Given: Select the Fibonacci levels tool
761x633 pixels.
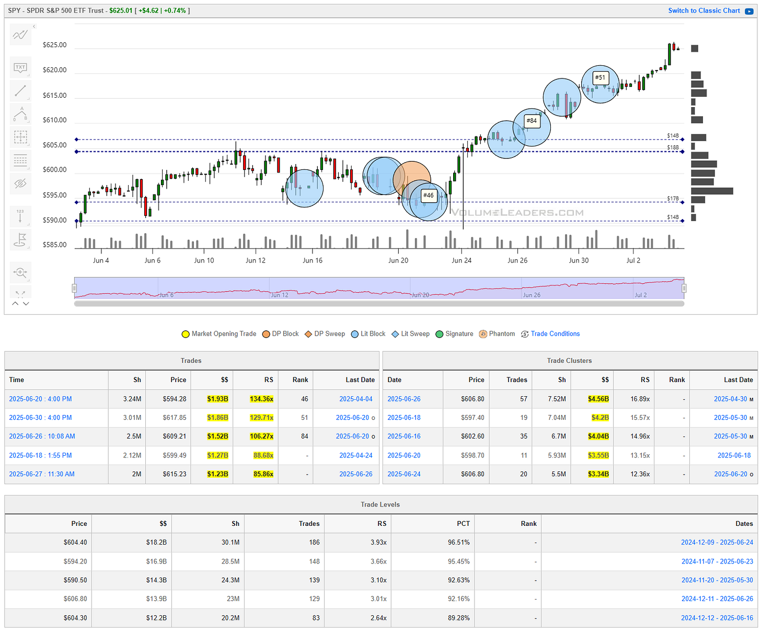Looking at the screenshot, I should tap(20, 160).
